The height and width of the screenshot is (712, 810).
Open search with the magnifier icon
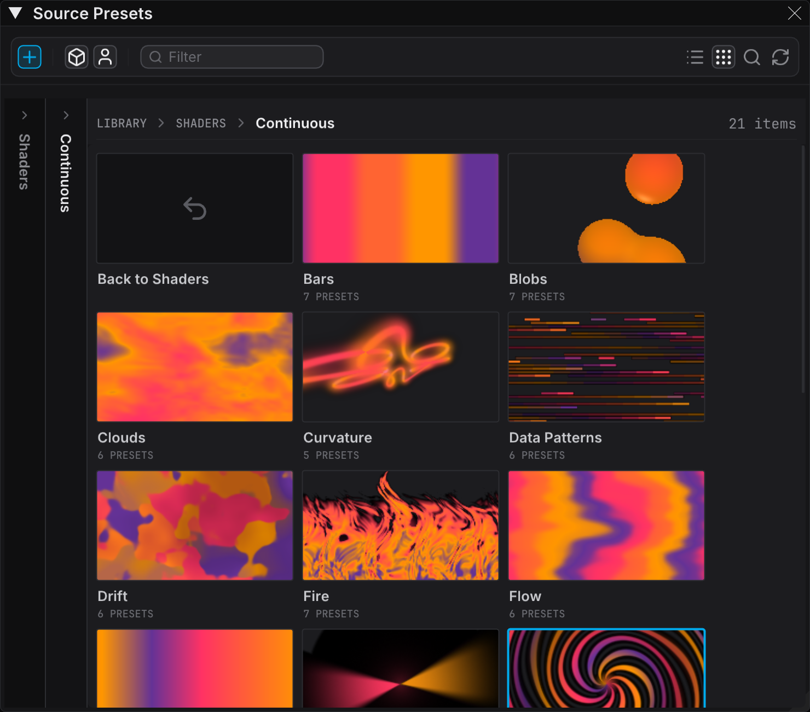(x=752, y=57)
